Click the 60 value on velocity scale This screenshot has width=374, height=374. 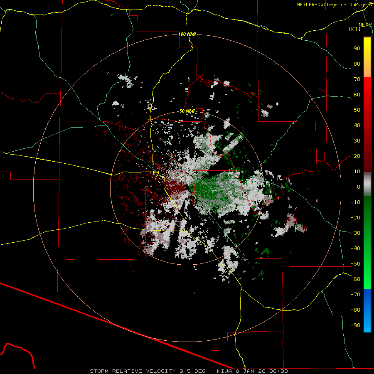point(357,95)
